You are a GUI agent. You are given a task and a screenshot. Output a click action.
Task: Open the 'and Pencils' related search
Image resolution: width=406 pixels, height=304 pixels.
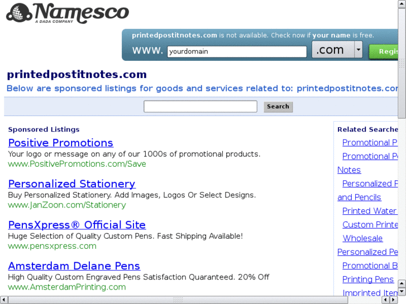[359, 197]
